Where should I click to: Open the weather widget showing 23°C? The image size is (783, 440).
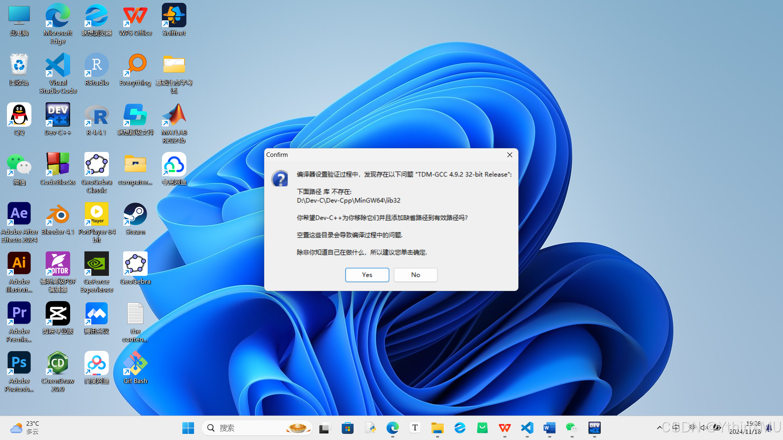(x=24, y=428)
